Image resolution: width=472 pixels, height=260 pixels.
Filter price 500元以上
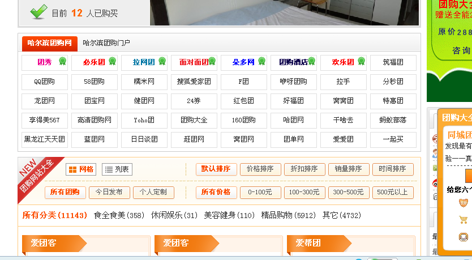pos(393,192)
